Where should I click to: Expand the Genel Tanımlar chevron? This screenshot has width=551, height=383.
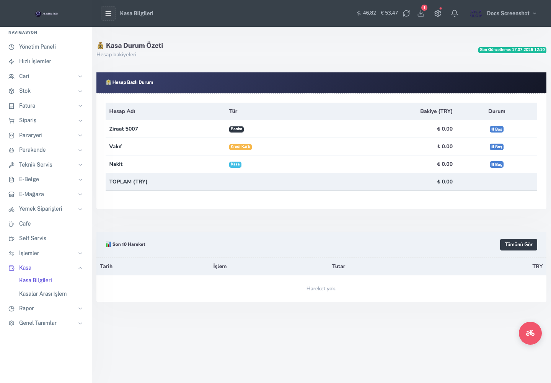click(80, 323)
